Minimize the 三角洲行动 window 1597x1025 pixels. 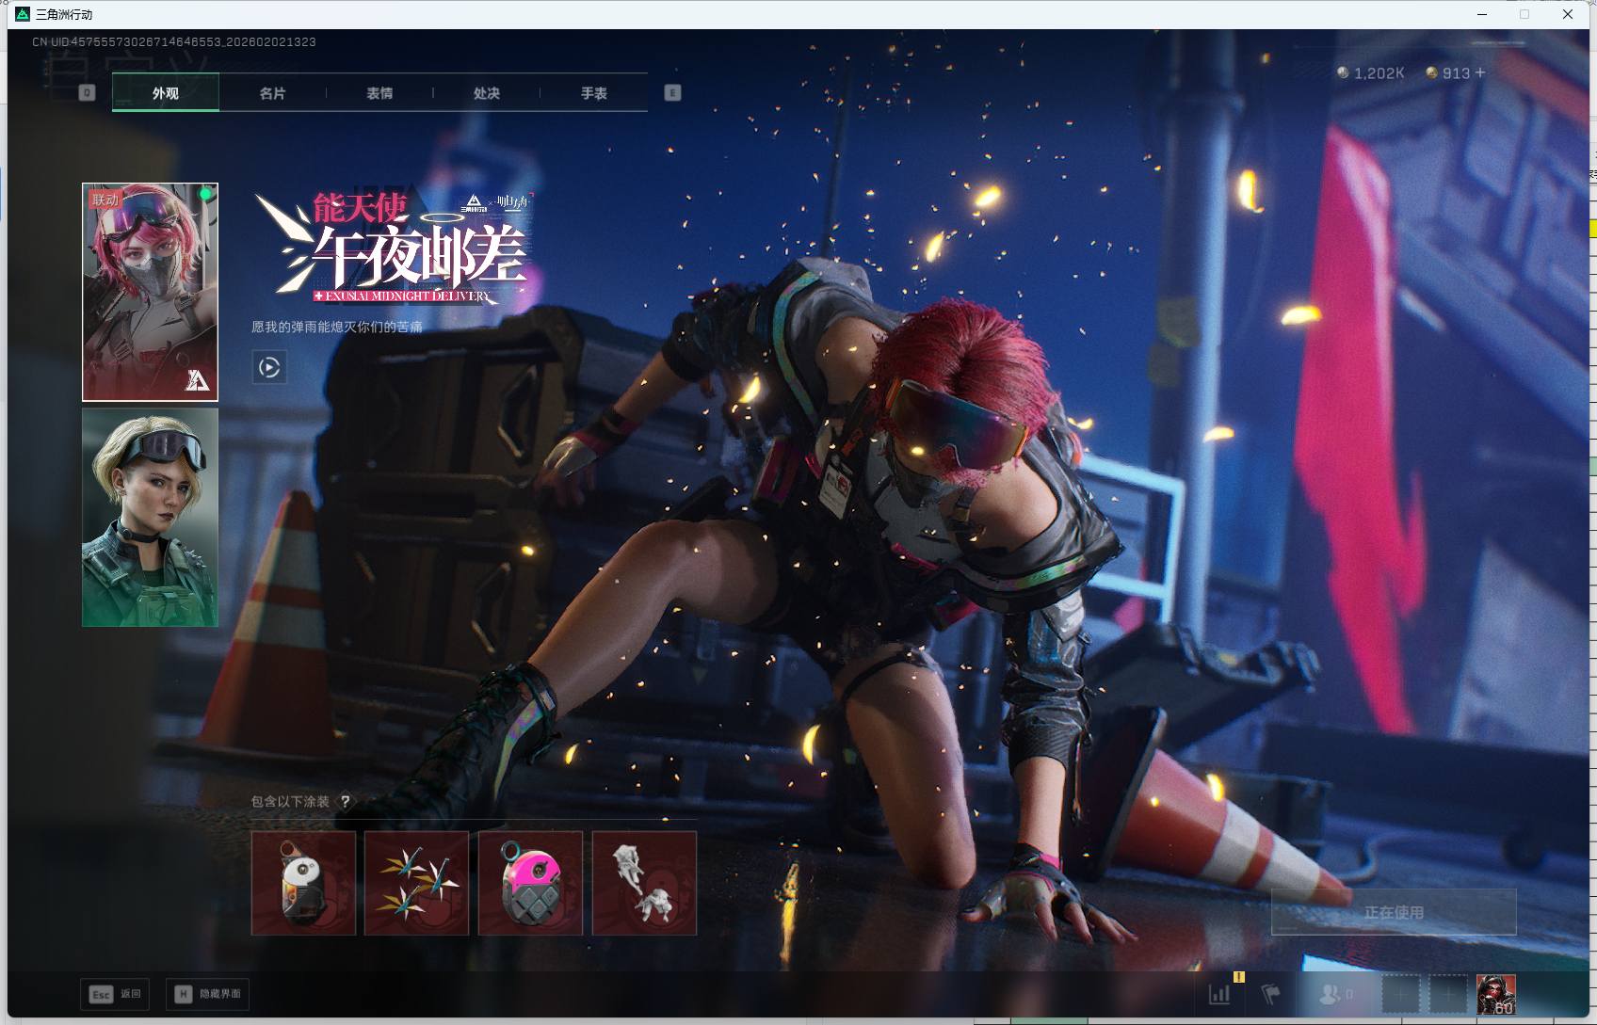[x=1482, y=14]
